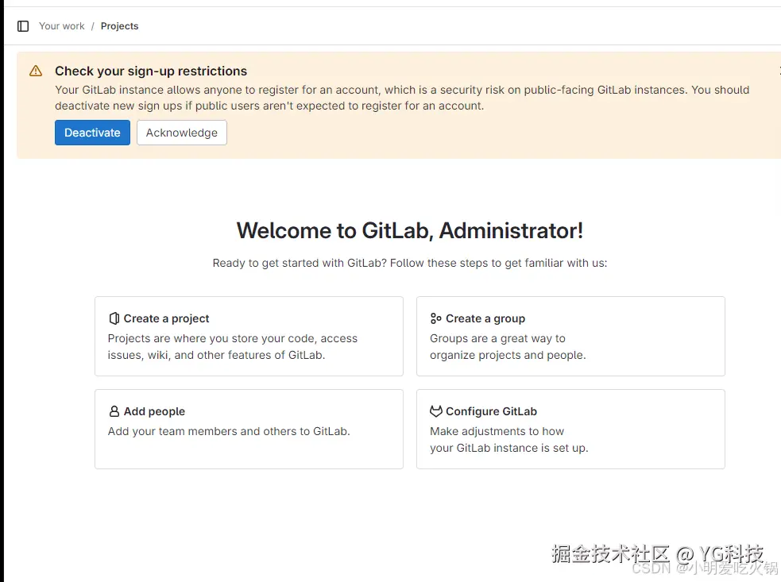Open the 'Create a group' card
The image size is (781, 582).
pos(570,336)
